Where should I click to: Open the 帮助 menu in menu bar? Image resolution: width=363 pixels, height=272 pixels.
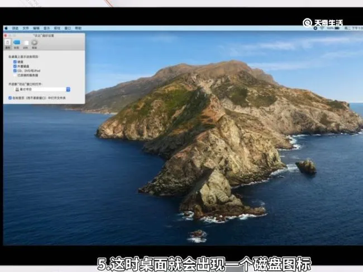pyautogui.click(x=78, y=28)
